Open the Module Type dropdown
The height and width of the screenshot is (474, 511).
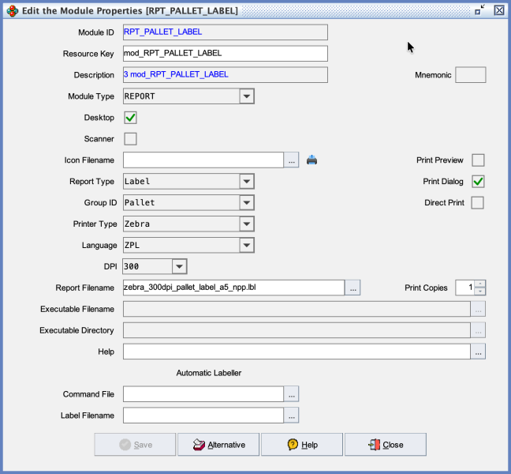coord(247,96)
